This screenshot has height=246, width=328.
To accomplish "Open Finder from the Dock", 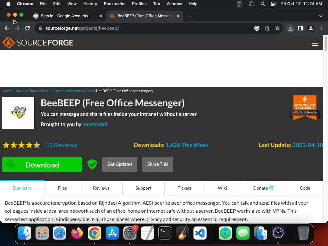I will [x=24, y=233].
